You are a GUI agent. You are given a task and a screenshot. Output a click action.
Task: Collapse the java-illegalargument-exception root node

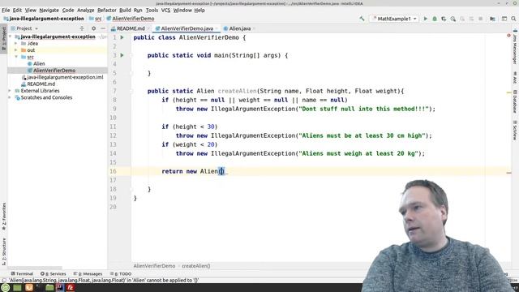point(11,36)
